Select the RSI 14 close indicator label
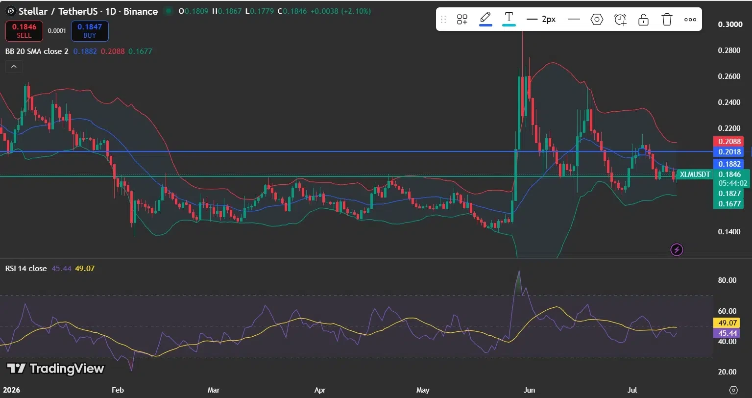 (26, 268)
